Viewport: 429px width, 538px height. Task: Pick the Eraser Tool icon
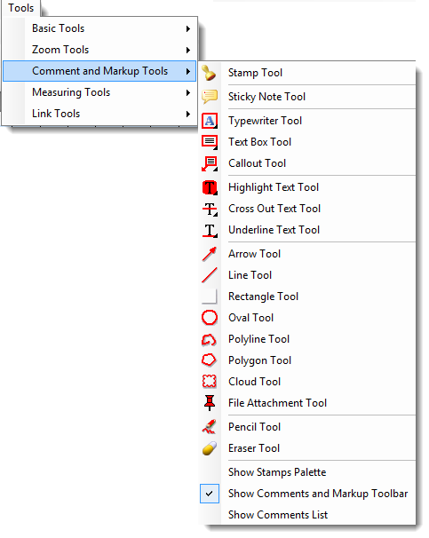pyautogui.click(x=210, y=448)
